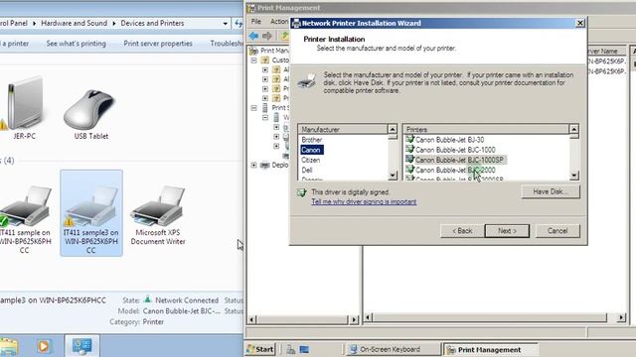
Task: Click Print server properties command
Action: point(158,44)
